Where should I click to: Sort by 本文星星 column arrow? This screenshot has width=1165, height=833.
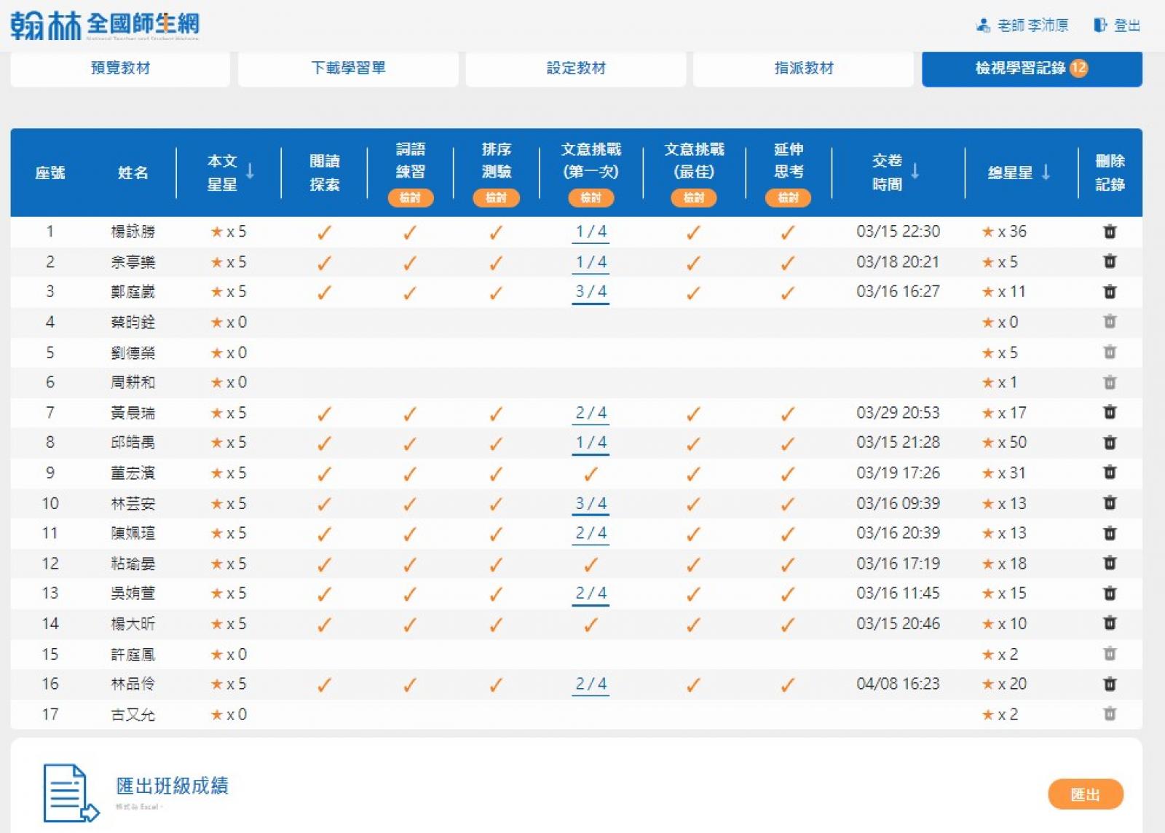[250, 171]
